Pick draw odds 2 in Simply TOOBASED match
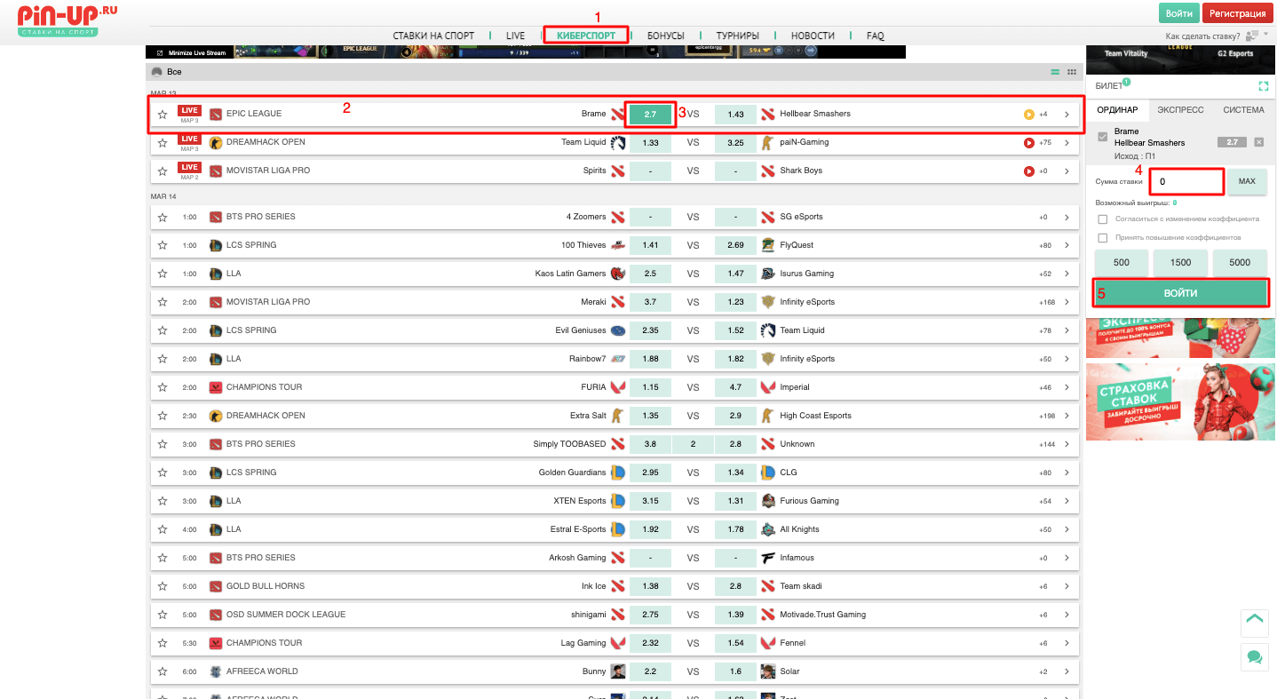This screenshot has height=699, width=1277. [x=693, y=444]
